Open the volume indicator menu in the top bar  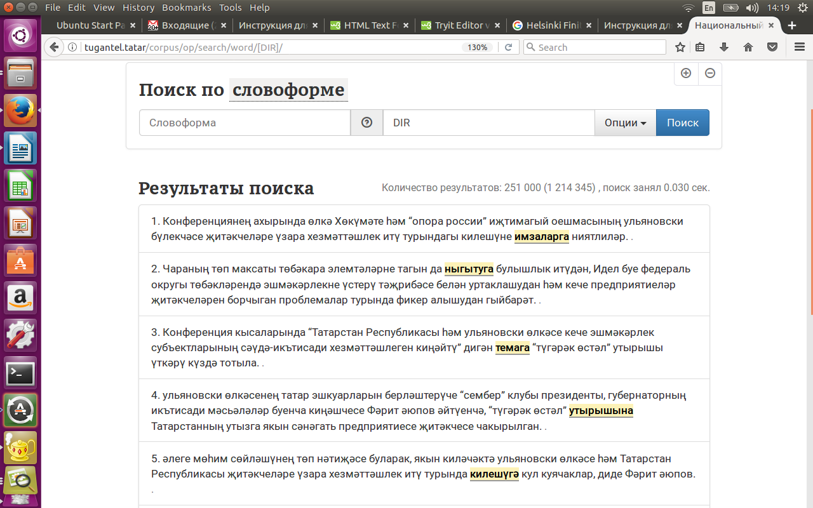753,7
